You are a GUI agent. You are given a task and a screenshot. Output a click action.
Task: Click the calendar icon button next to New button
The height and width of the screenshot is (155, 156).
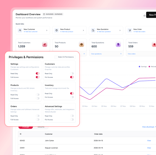tap(144, 16)
